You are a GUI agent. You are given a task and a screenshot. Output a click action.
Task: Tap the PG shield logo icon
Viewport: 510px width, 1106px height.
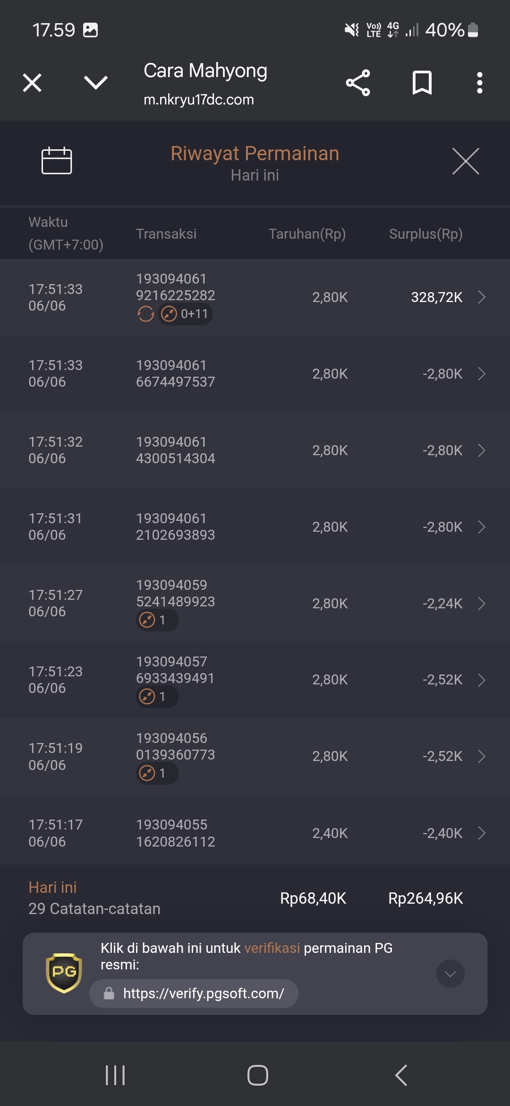pyautogui.click(x=64, y=973)
